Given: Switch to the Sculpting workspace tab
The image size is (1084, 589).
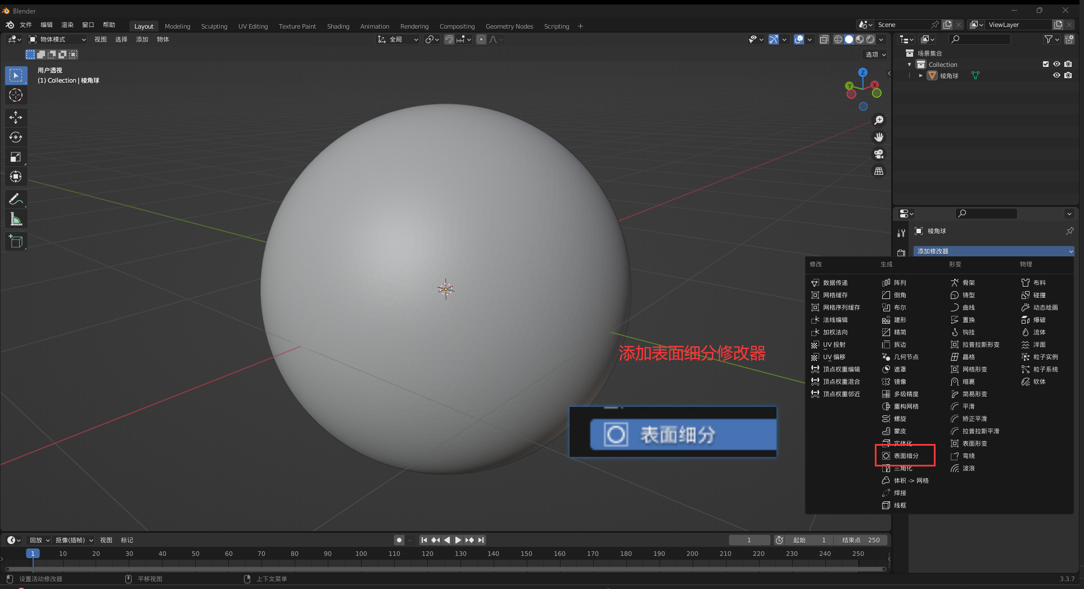Looking at the screenshot, I should click(214, 26).
